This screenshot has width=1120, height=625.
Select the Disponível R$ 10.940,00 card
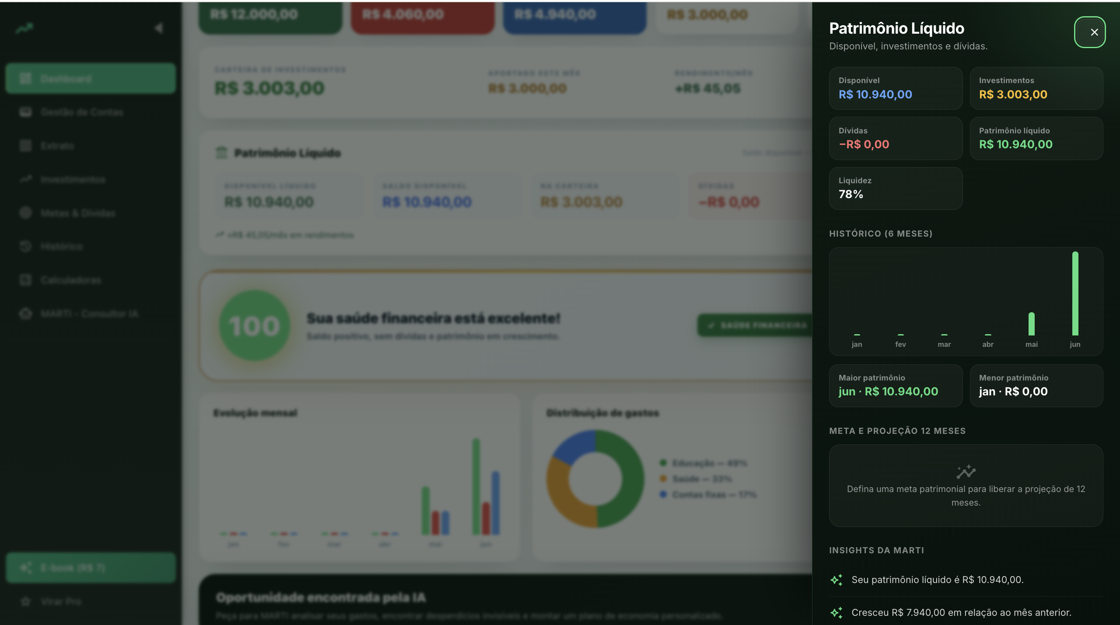coord(896,88)
